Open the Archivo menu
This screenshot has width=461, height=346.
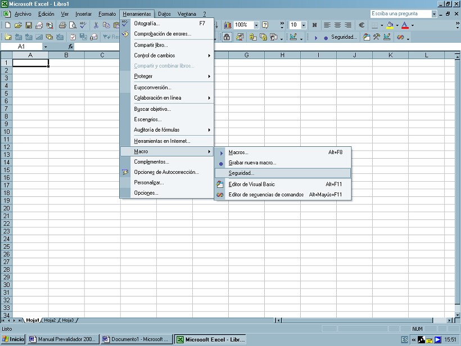[22, 14]
